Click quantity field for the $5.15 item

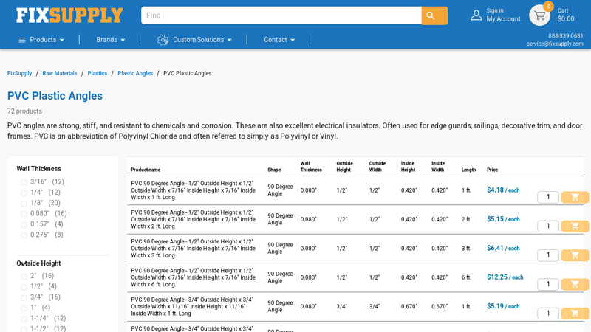548,226
